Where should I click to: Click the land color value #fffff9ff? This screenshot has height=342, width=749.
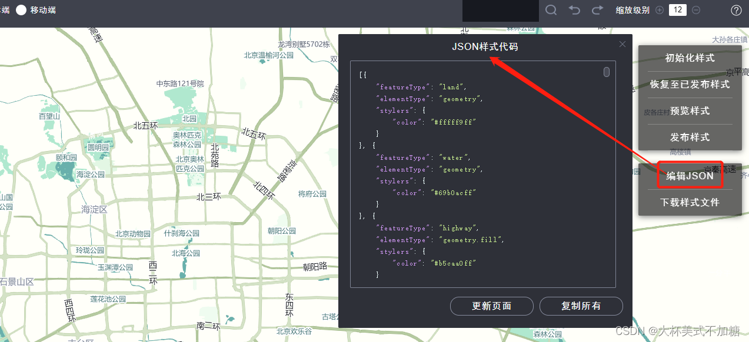click(x=452, y=122)
